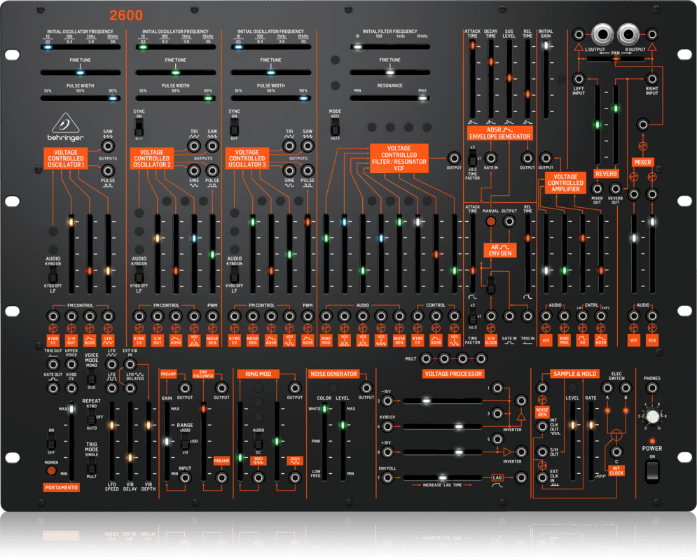Image resolution: width=697 pixels, height=560 pixels.
Task: Click the Preamp INPUT jack
Action: tap(185, 478)
